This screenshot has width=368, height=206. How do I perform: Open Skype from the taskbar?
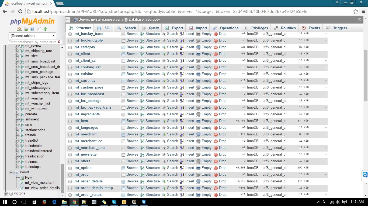pos(114,202)
